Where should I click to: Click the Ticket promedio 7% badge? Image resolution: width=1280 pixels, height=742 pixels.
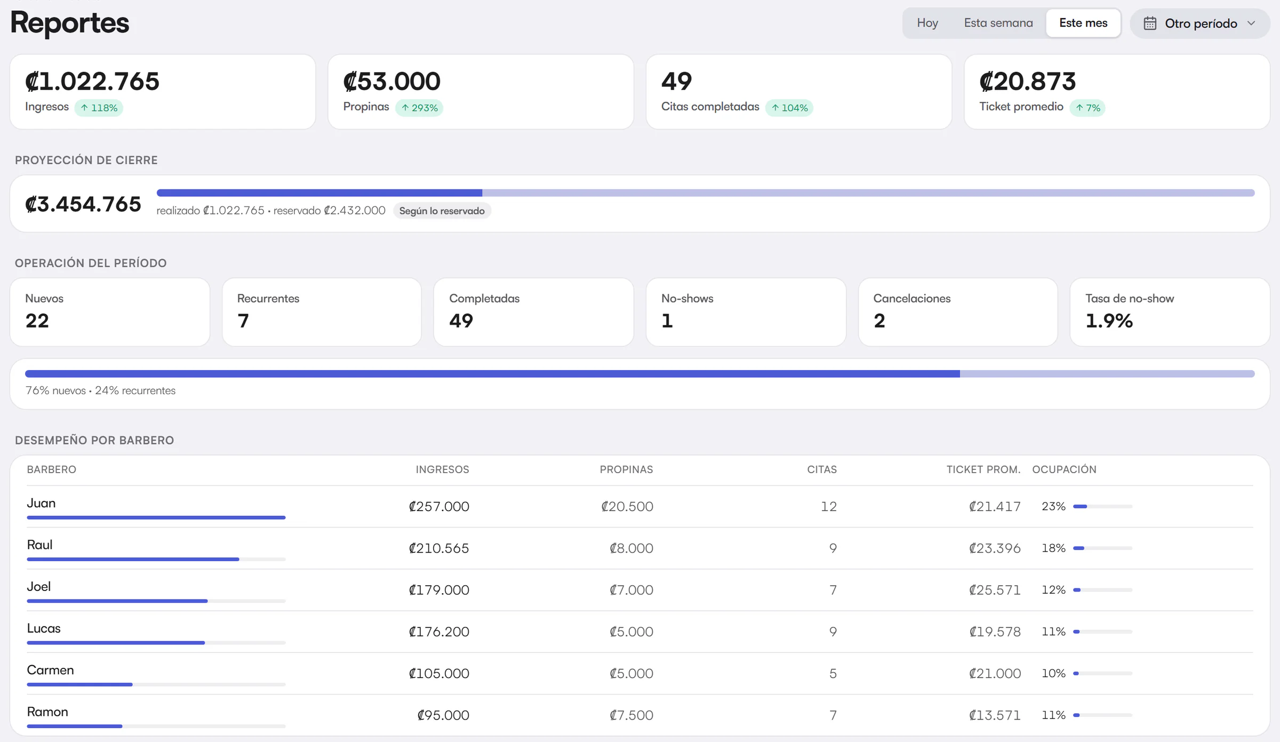point(1087,108)
